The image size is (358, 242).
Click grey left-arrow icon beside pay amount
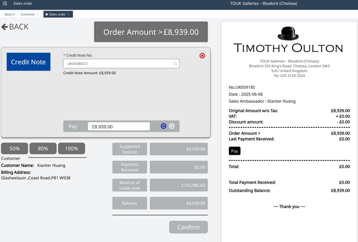click(172, 126)
